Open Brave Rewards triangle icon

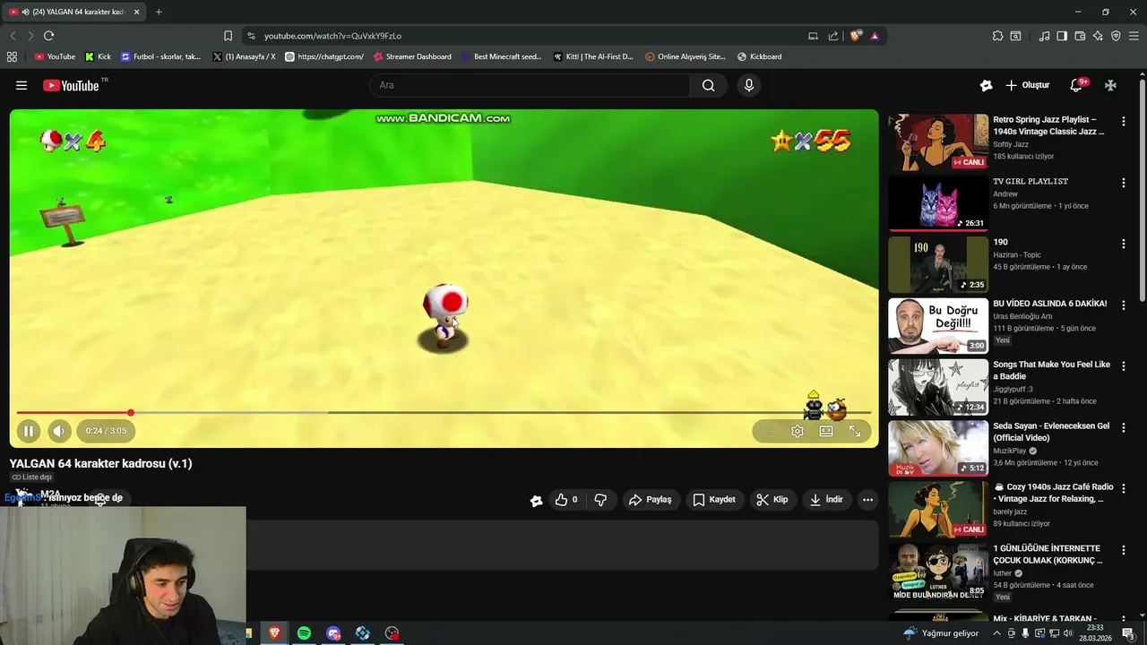875,36
